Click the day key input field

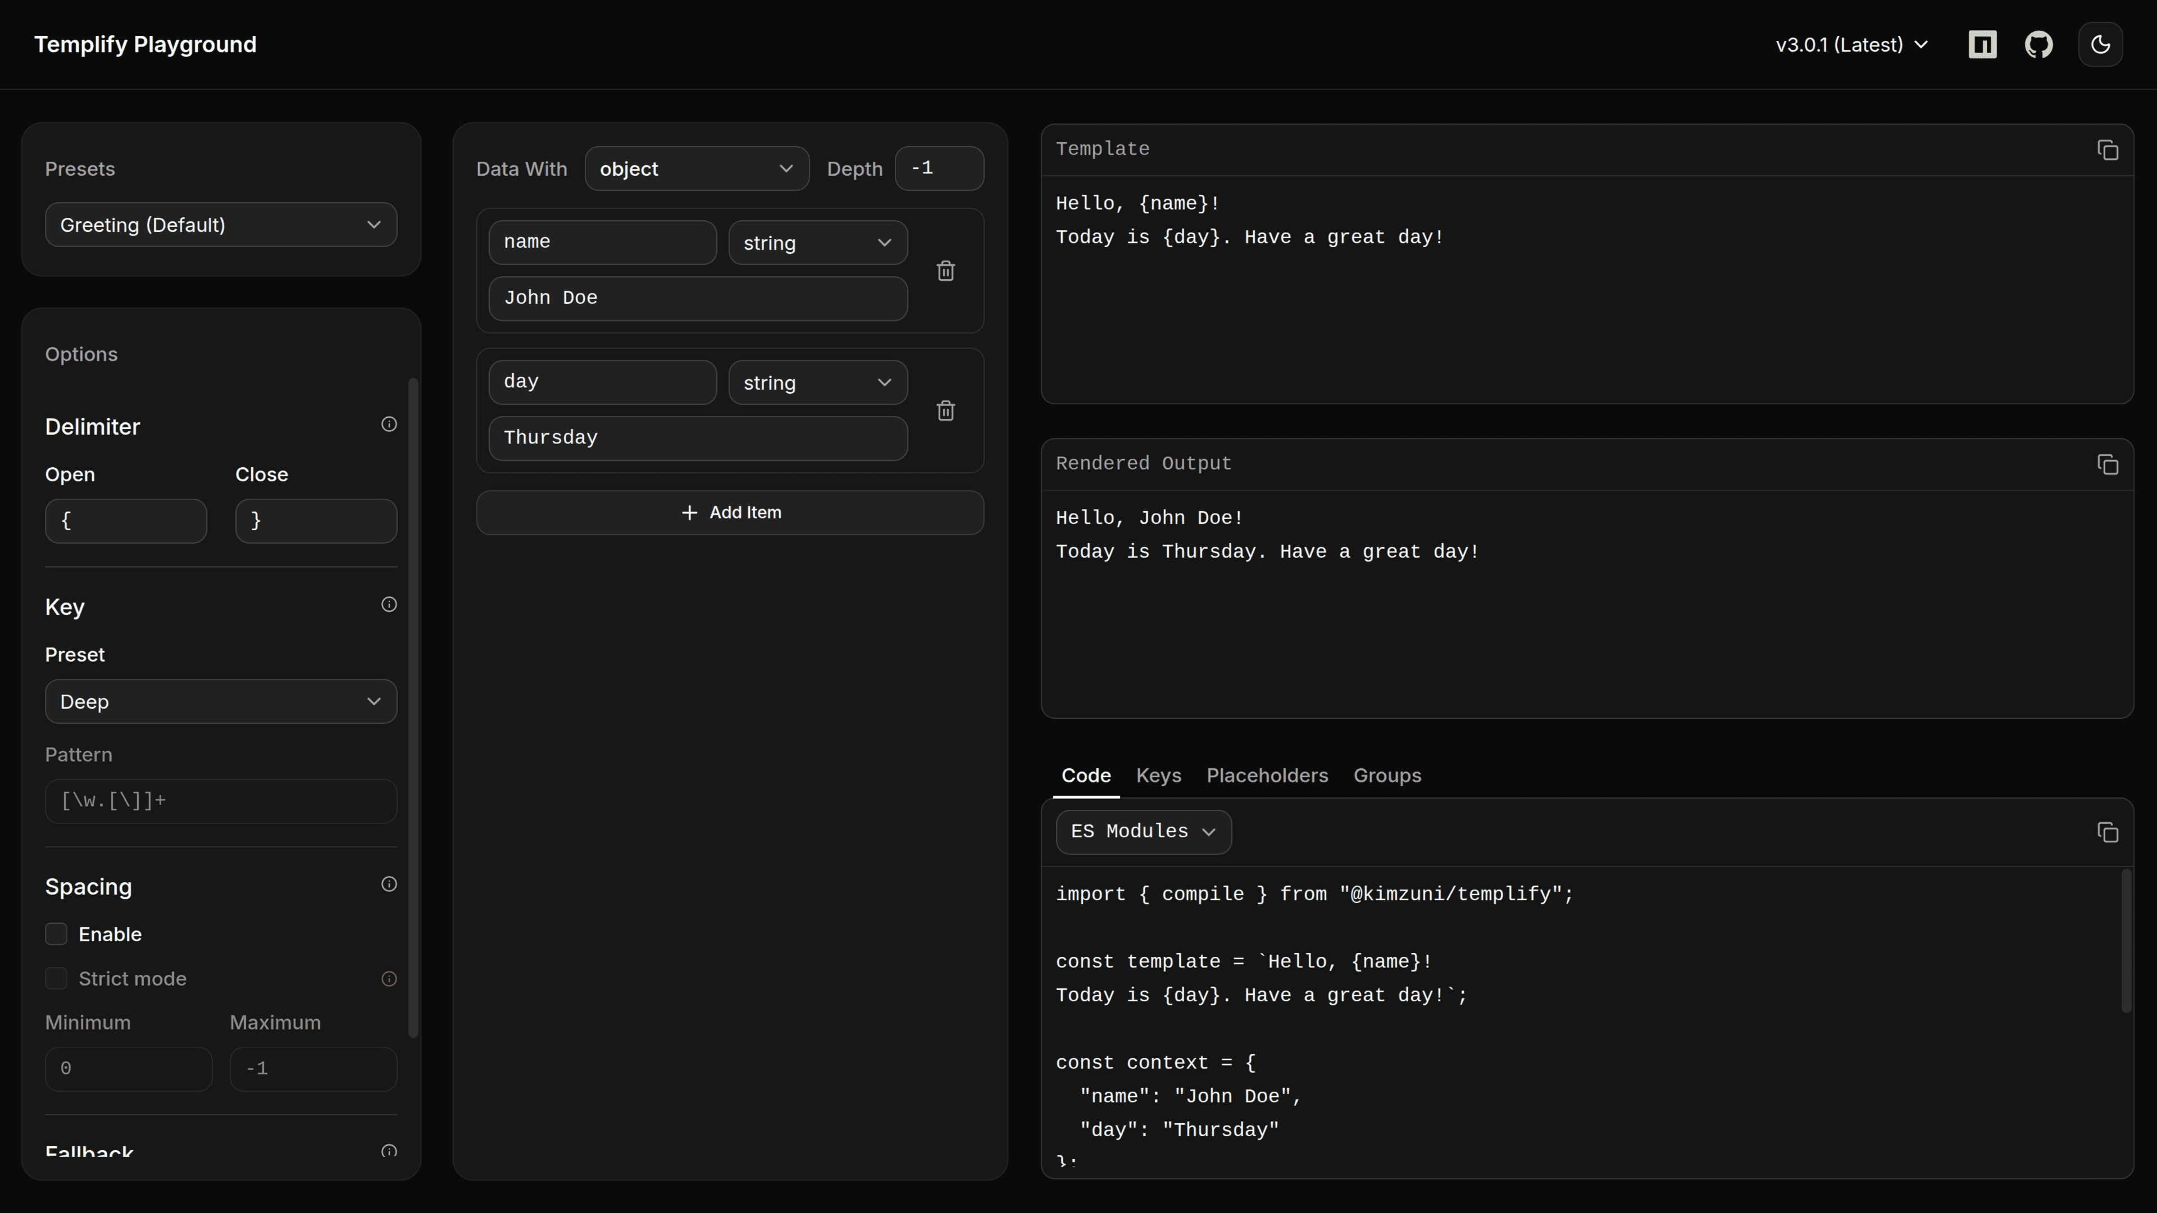pyautogui.click(x=603, y=382)
